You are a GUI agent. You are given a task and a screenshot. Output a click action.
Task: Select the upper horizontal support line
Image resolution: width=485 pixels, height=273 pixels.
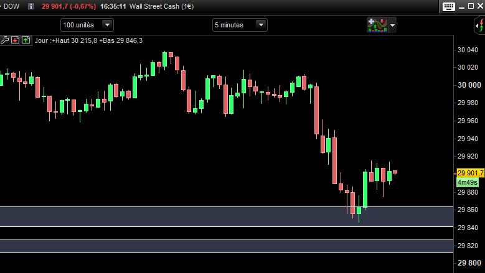pos(227,206)
